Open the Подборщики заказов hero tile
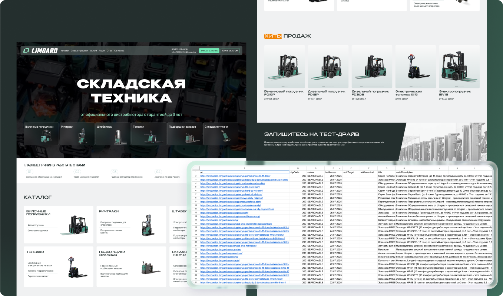Screen dimensions: 503x296 click(x=185, y=134)
